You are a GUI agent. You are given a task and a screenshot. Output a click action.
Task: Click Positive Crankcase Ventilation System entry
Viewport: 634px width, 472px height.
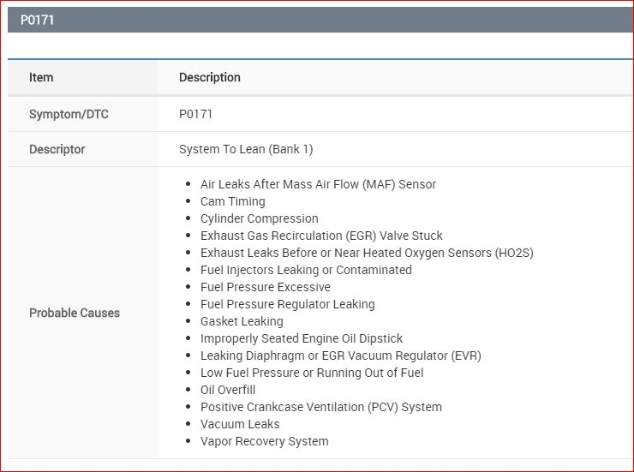321,407
